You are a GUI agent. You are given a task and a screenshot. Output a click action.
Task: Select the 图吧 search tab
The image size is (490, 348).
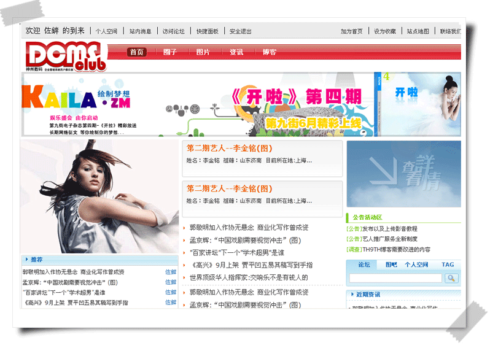click(391, 265)
